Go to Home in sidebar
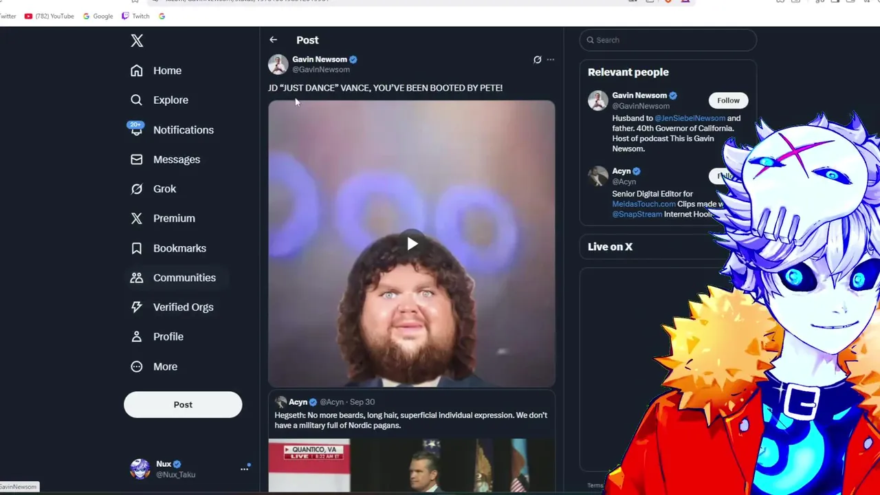Image resolution: width=880 pixels, height=495 pixels. (167, 71)
